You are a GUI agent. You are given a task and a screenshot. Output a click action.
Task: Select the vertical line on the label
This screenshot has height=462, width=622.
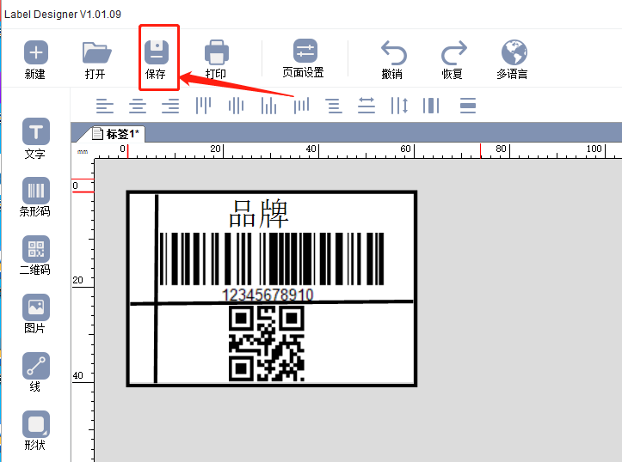[157, 289]
